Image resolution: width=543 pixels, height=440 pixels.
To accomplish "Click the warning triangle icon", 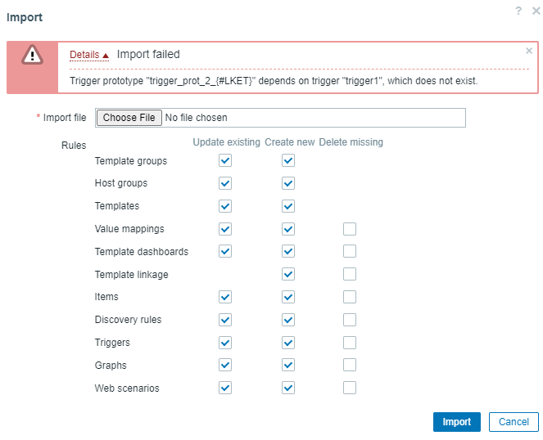I will [32, 55].
